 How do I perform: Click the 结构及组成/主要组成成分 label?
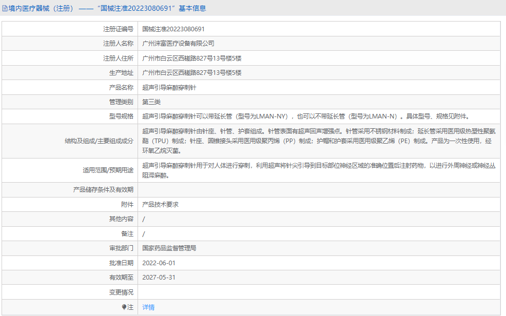99,141
